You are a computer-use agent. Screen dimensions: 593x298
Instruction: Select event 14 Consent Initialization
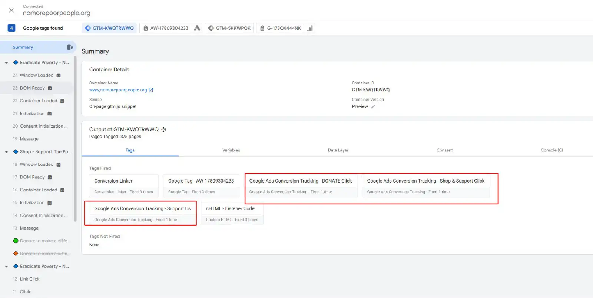pos(37,215)
